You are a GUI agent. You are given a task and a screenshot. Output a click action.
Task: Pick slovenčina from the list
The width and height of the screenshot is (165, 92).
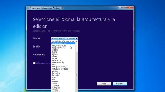[x=63, y=73]
